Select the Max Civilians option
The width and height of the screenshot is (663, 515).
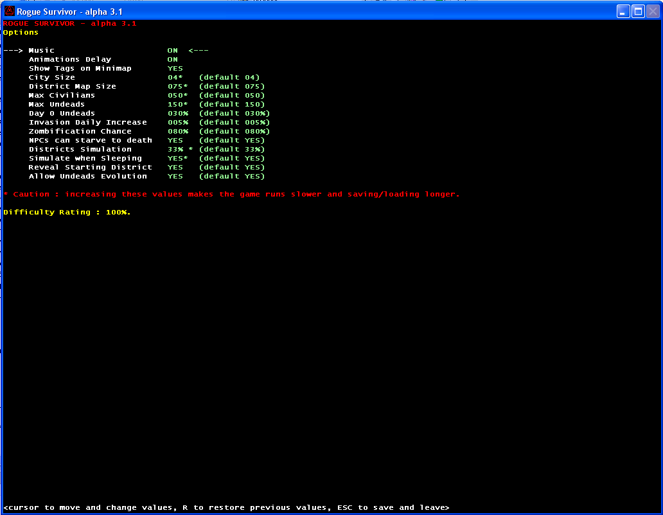(x=62, y=95)
